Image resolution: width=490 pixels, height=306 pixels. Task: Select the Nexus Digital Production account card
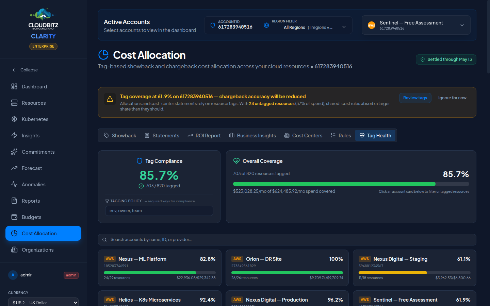click(287, 298)
